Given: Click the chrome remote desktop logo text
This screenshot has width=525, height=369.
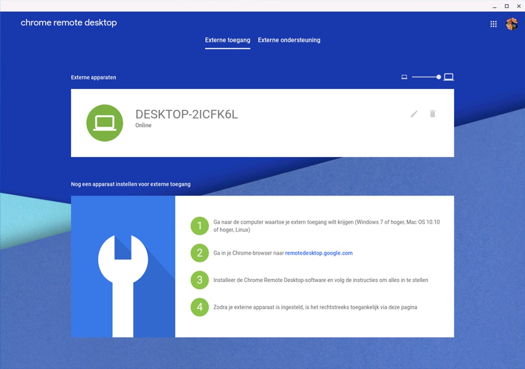Looking at the screenshot, I should click(x=69, y=23).
